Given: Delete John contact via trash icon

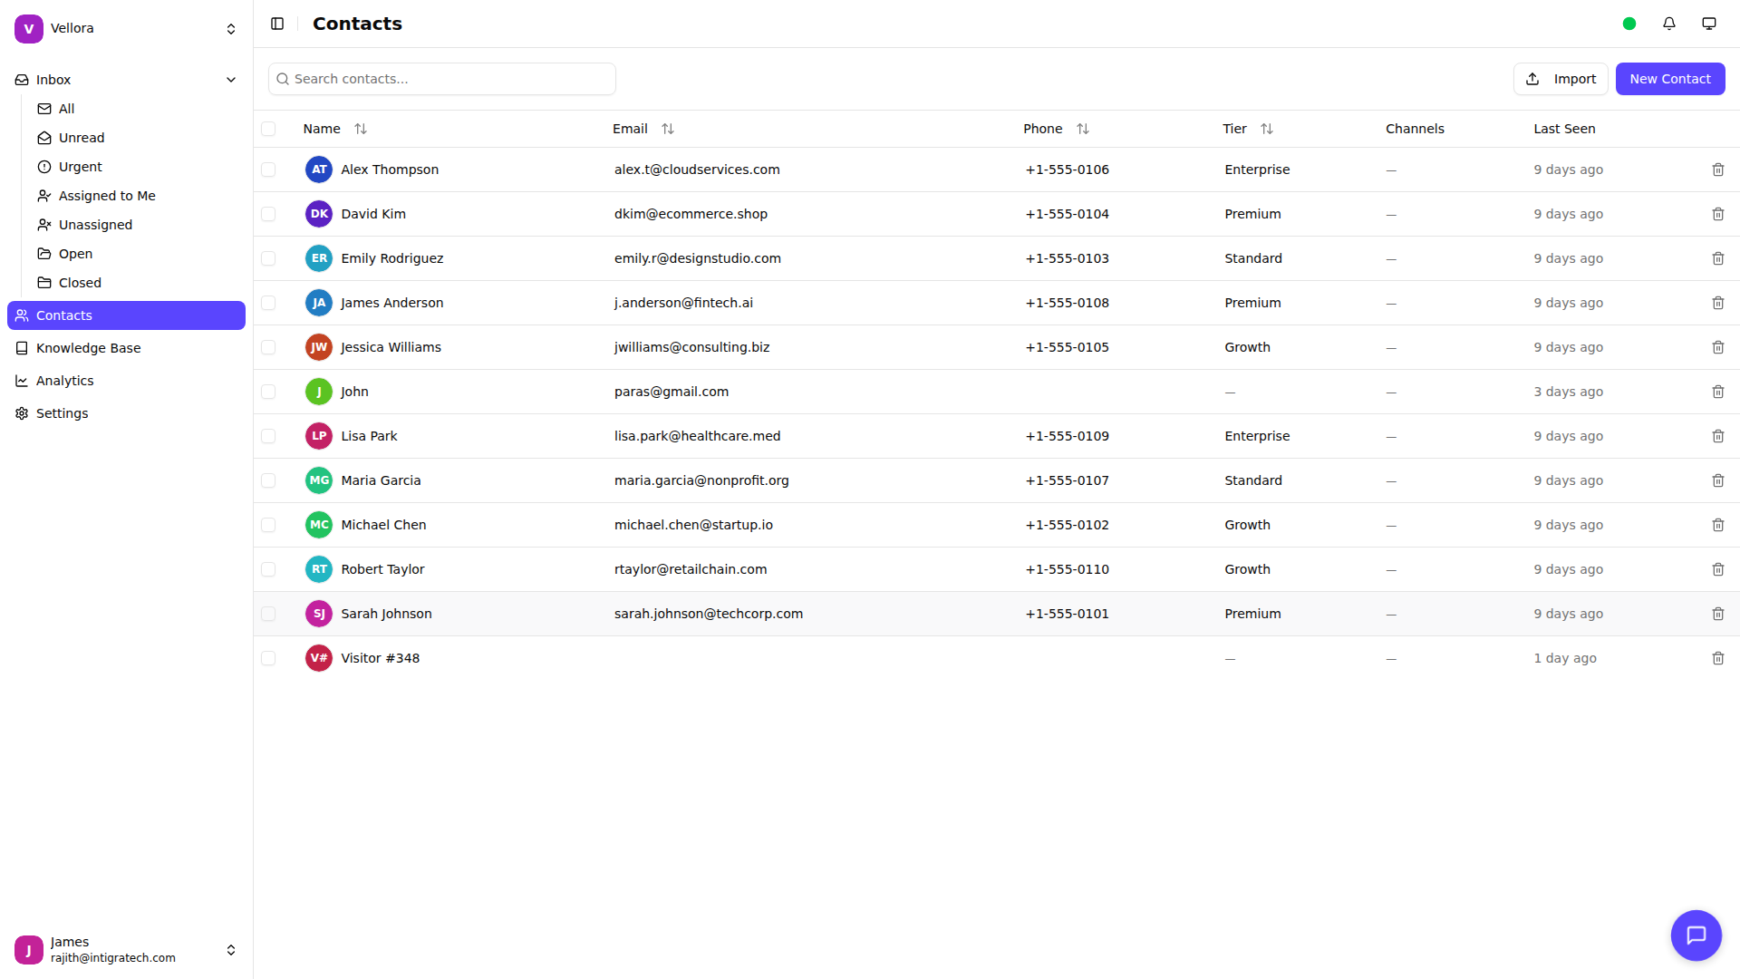Looking at the screenshot, I should point(1718,392).
